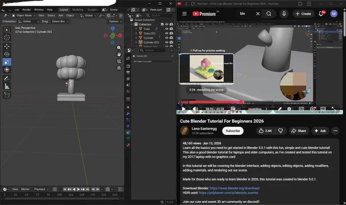Expand the Cube item in outliner

click(x=136, y=29)
